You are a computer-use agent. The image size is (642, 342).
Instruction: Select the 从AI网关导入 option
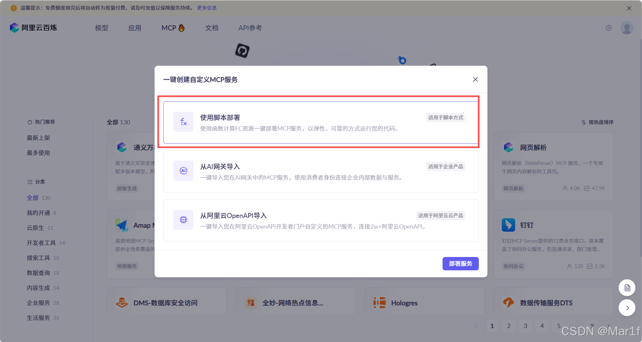[x=321, y=171]
